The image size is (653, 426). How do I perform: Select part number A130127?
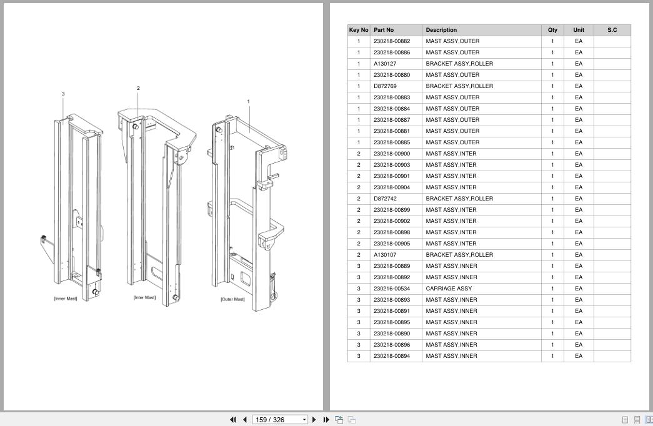[385, 64]
